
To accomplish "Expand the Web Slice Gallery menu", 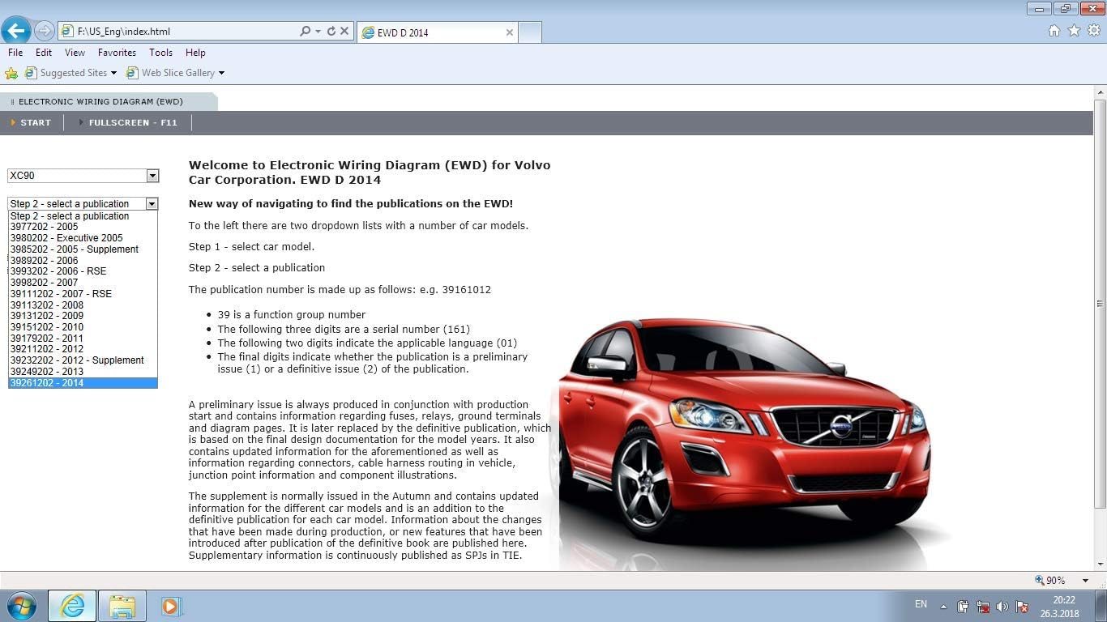I will click(x=220, y=72).
